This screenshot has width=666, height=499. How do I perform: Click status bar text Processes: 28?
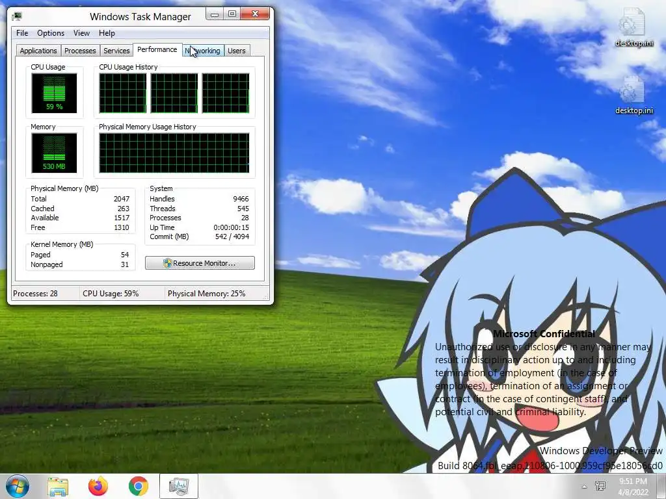coord(35,294)
